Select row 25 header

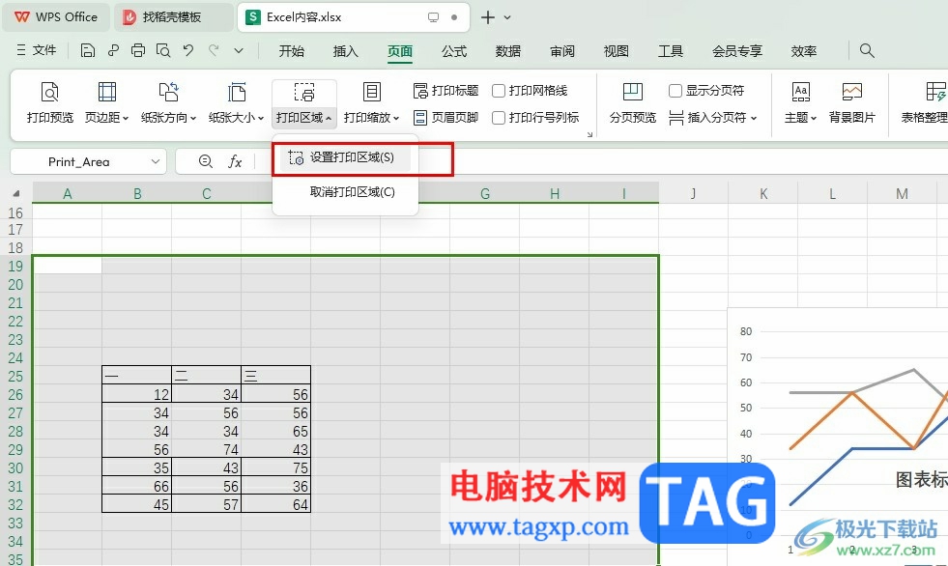15,377
